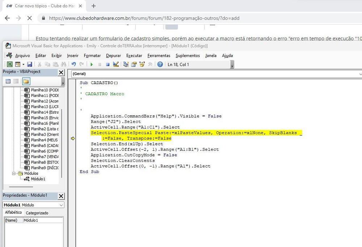Toggle Design Mode icon in toolbar
This screenshot has height=247, width=362.
click(116, 64)
